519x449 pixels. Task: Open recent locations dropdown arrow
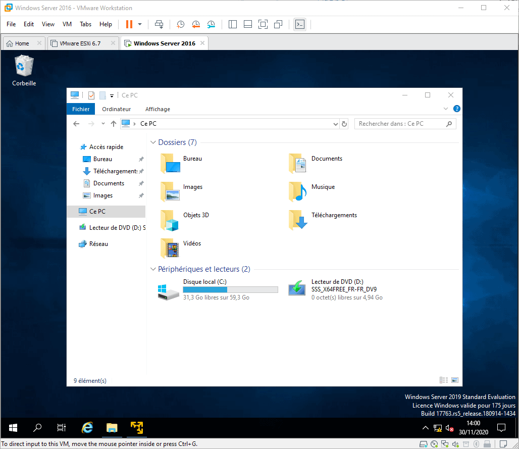(103, 124)
